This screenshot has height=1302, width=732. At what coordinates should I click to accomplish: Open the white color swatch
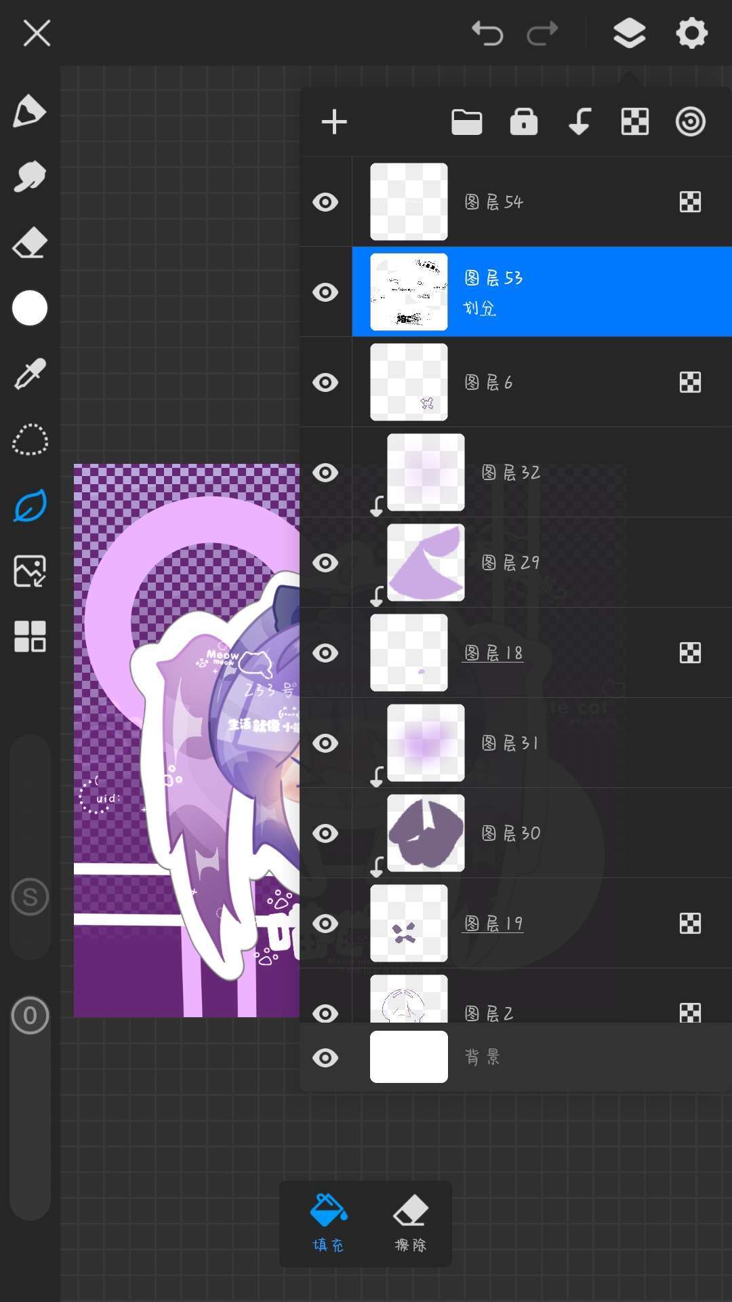[30, 309]
